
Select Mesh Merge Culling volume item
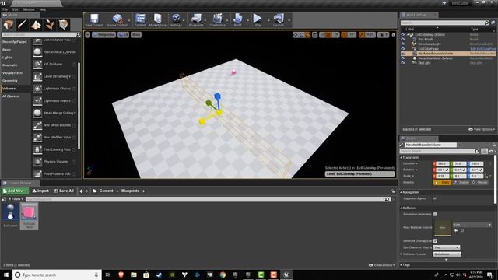point(54,113)
